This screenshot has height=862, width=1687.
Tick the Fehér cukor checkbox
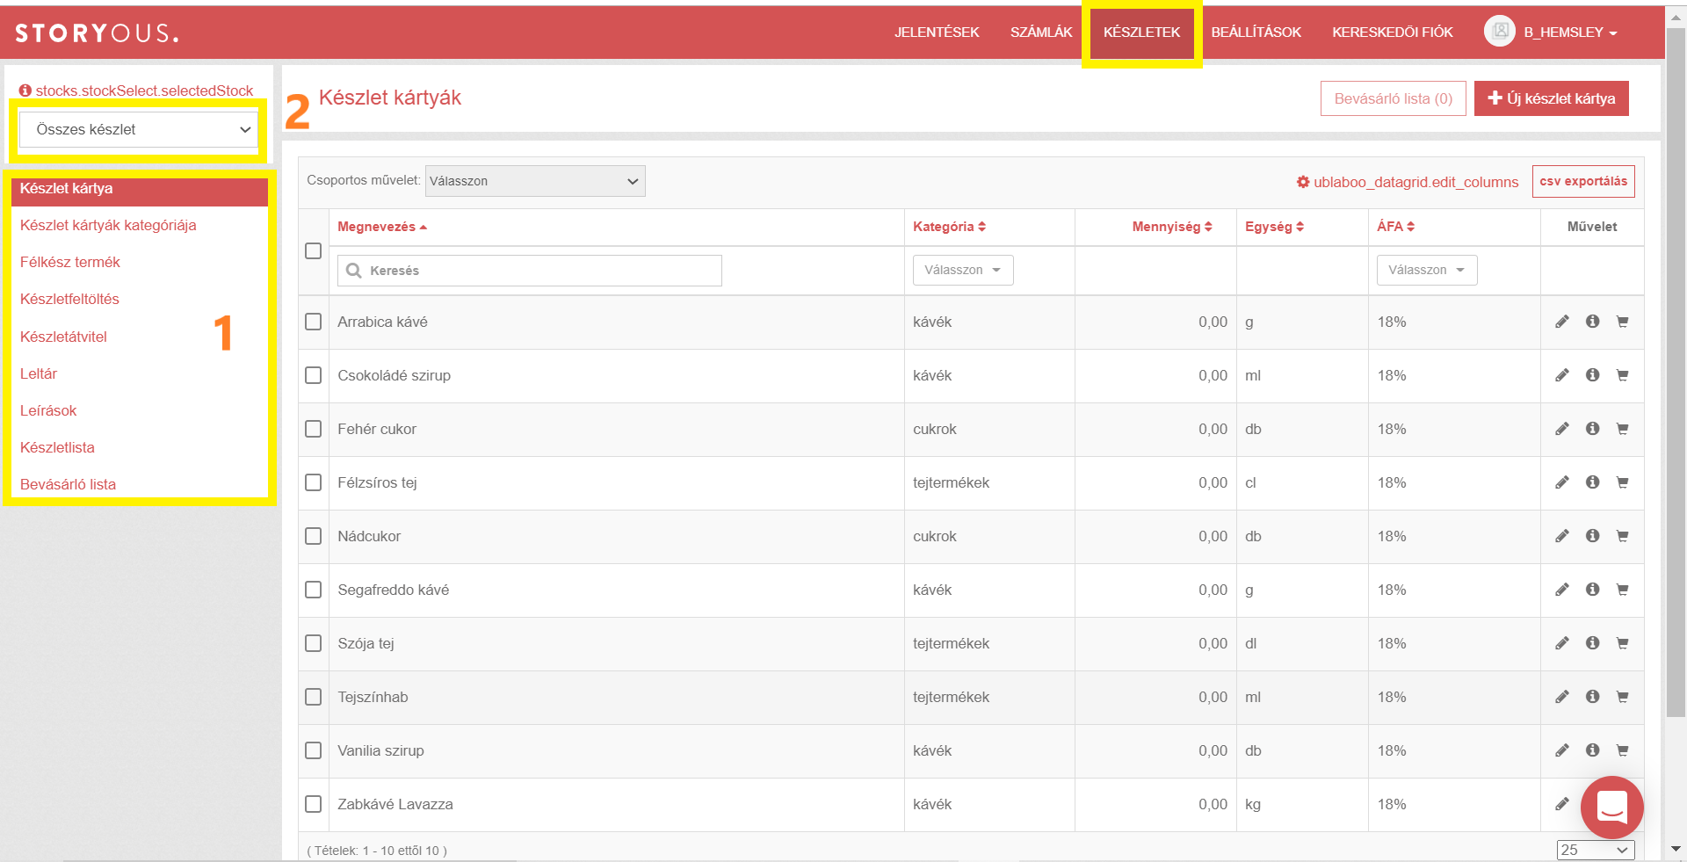pos(313,429)
